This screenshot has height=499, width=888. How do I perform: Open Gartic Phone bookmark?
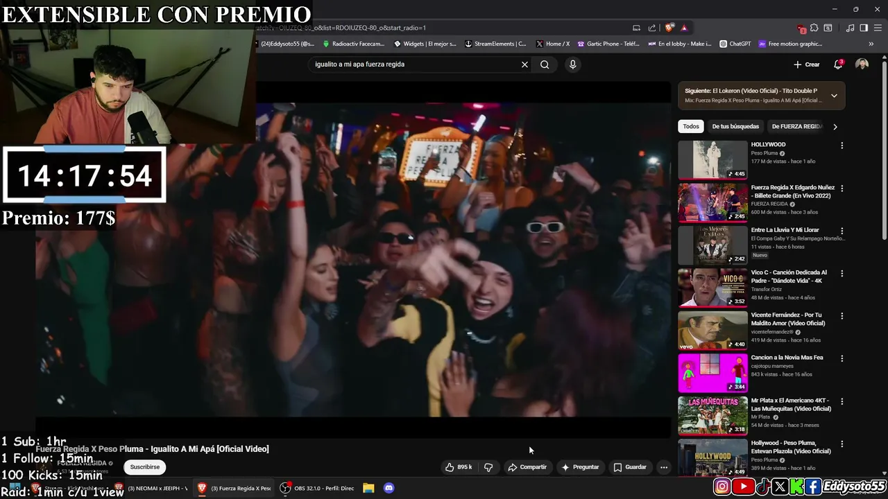coord(608,44)
